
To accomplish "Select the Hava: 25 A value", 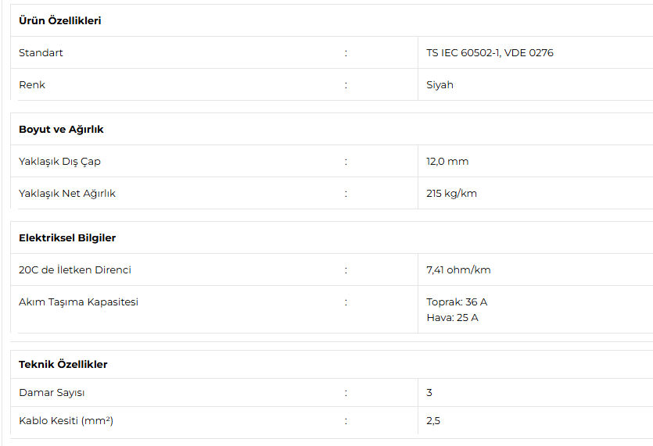I will click(x=452, y=318).
